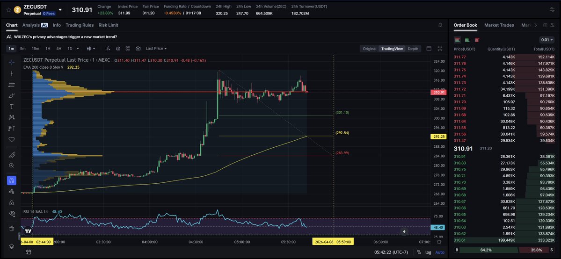Enter fullscreen chart mode

[440, 49]
